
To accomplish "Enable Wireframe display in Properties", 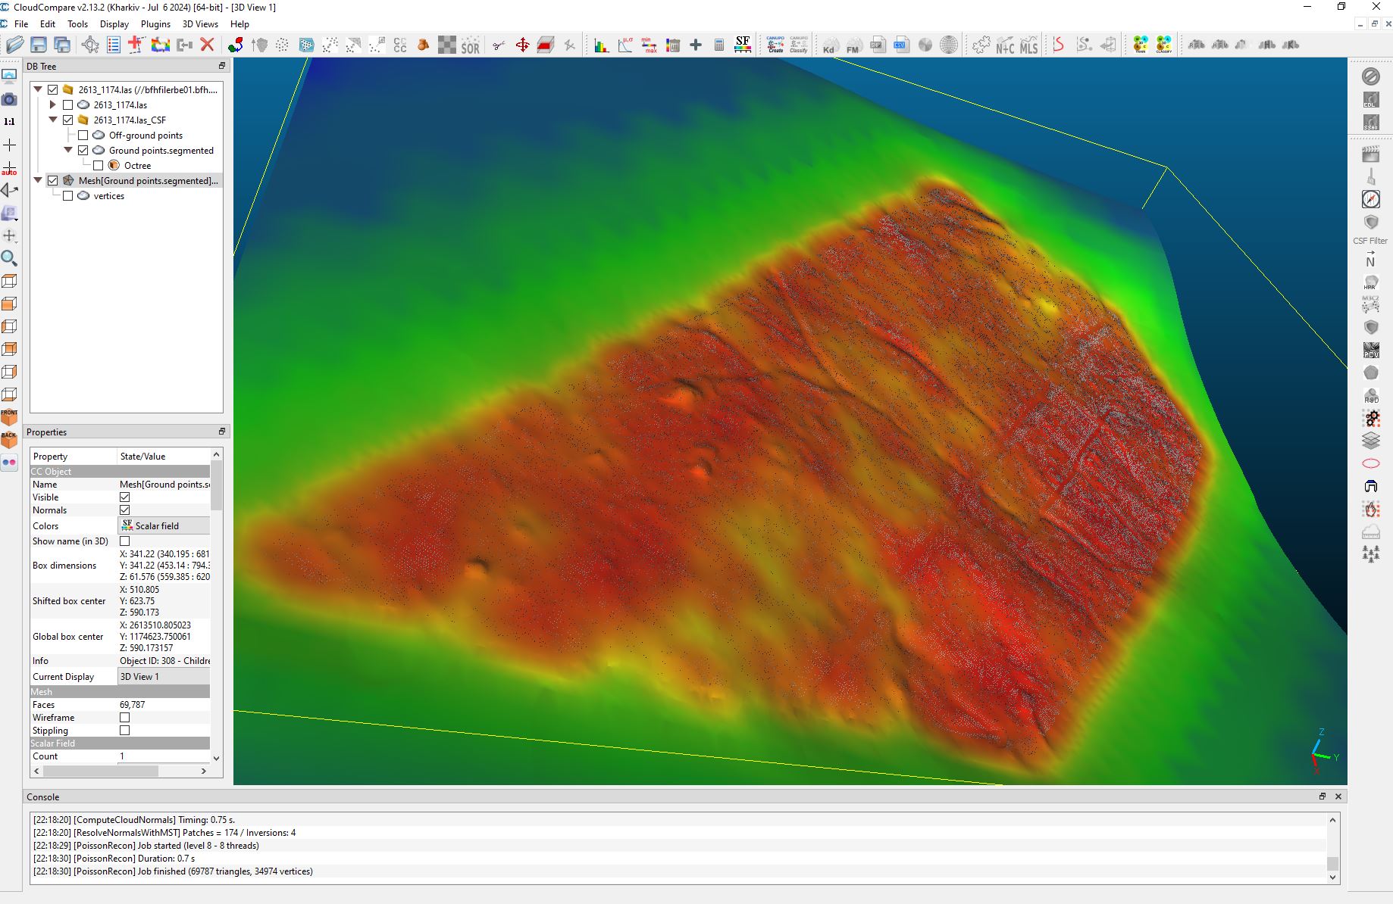I will [x=125, y=717].
